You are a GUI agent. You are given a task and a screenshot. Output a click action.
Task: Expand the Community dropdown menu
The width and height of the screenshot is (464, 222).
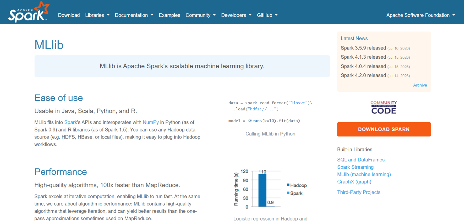click(x=201, y=15)
